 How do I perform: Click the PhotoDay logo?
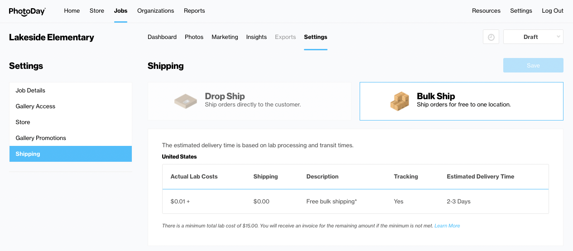(x=27, y=11)
